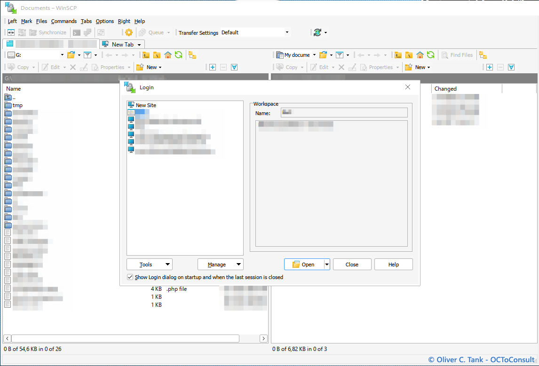Click the Open button in Login dialog
This screenshot has width=539, height=366.
(304, 265)
